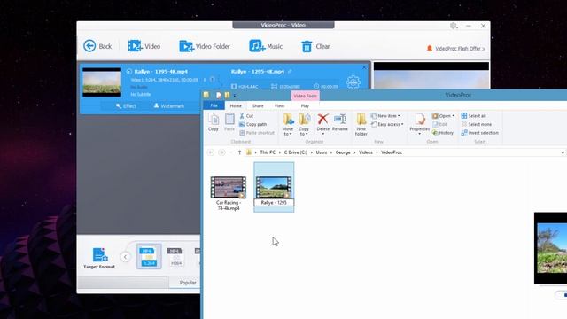Select the second MP4 format preset
The image size is (567, 319).
(175, 256)
